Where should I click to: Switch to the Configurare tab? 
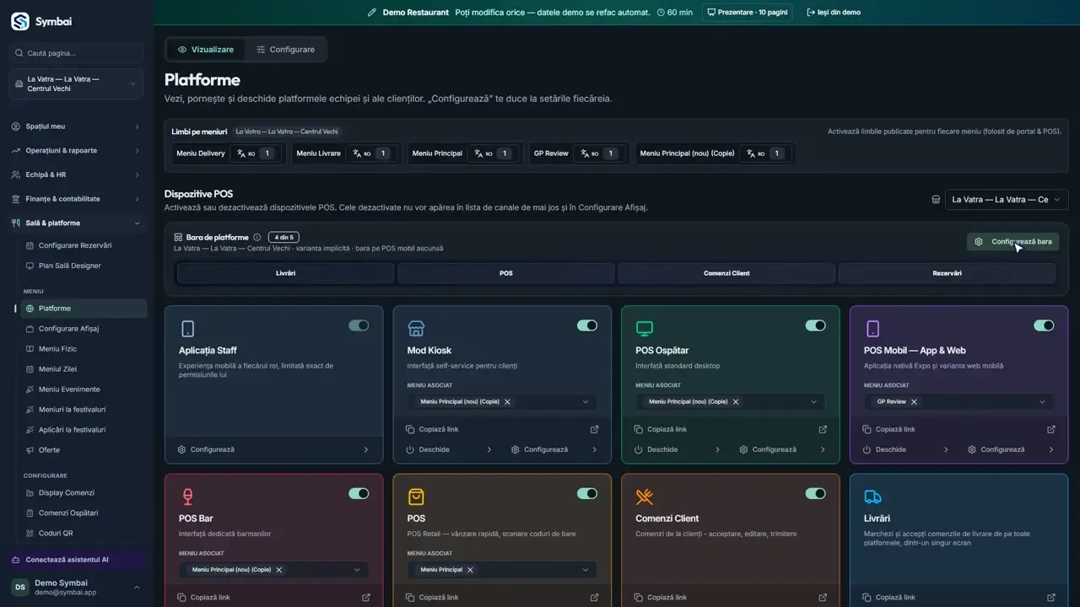tap(285, 50)
